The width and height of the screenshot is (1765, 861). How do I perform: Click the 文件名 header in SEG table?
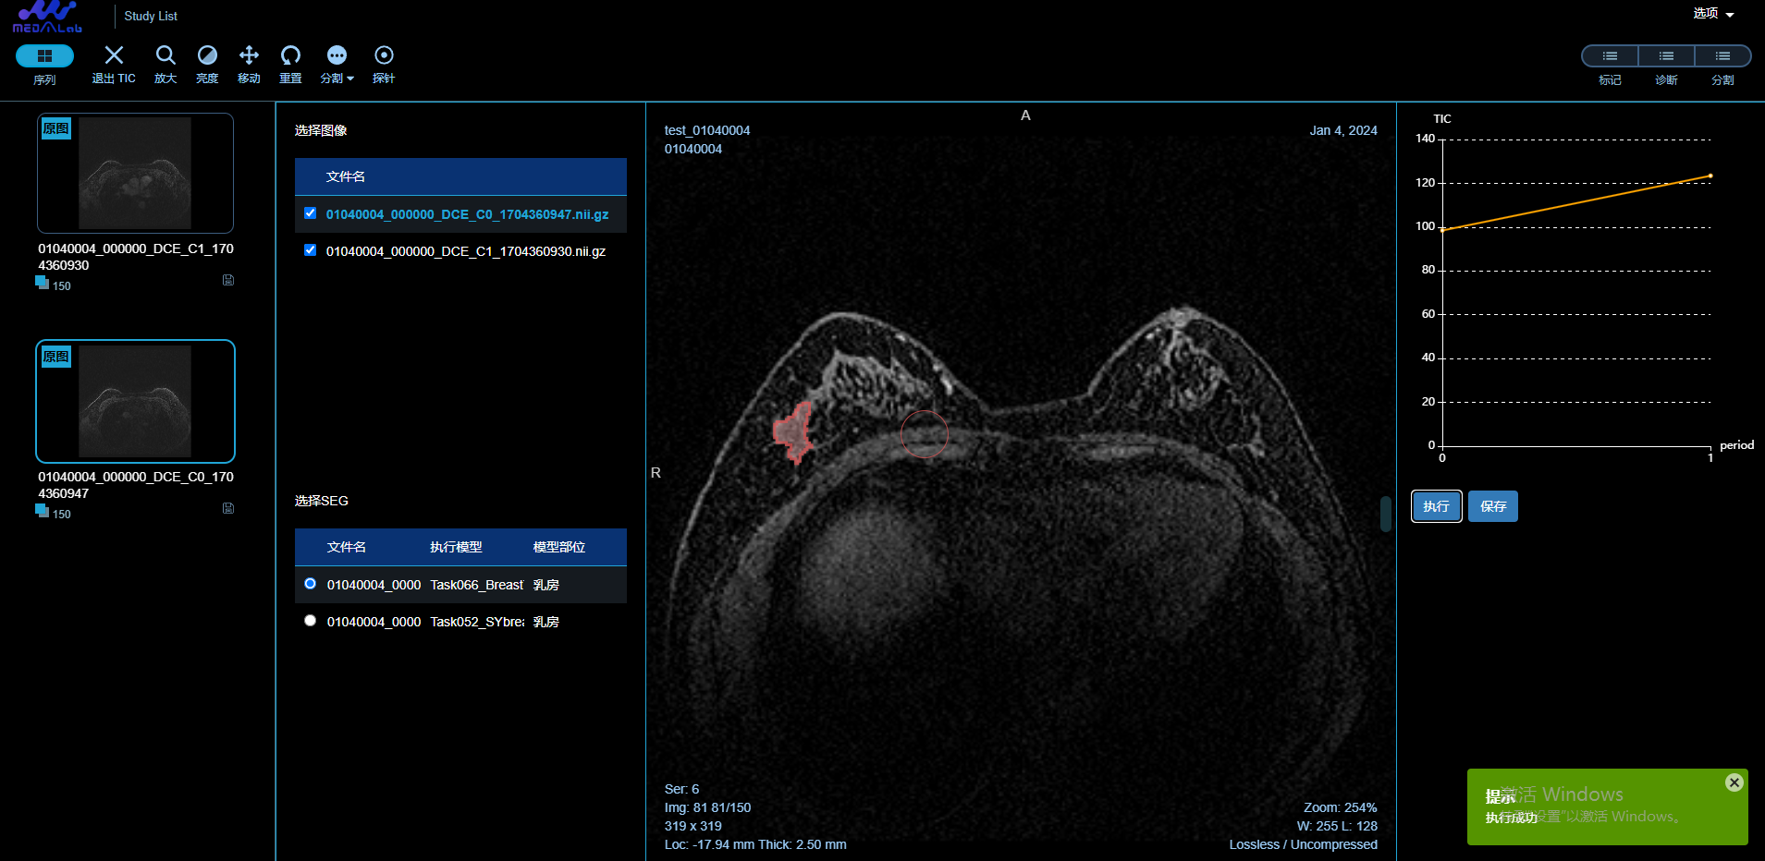coord(347,547)
